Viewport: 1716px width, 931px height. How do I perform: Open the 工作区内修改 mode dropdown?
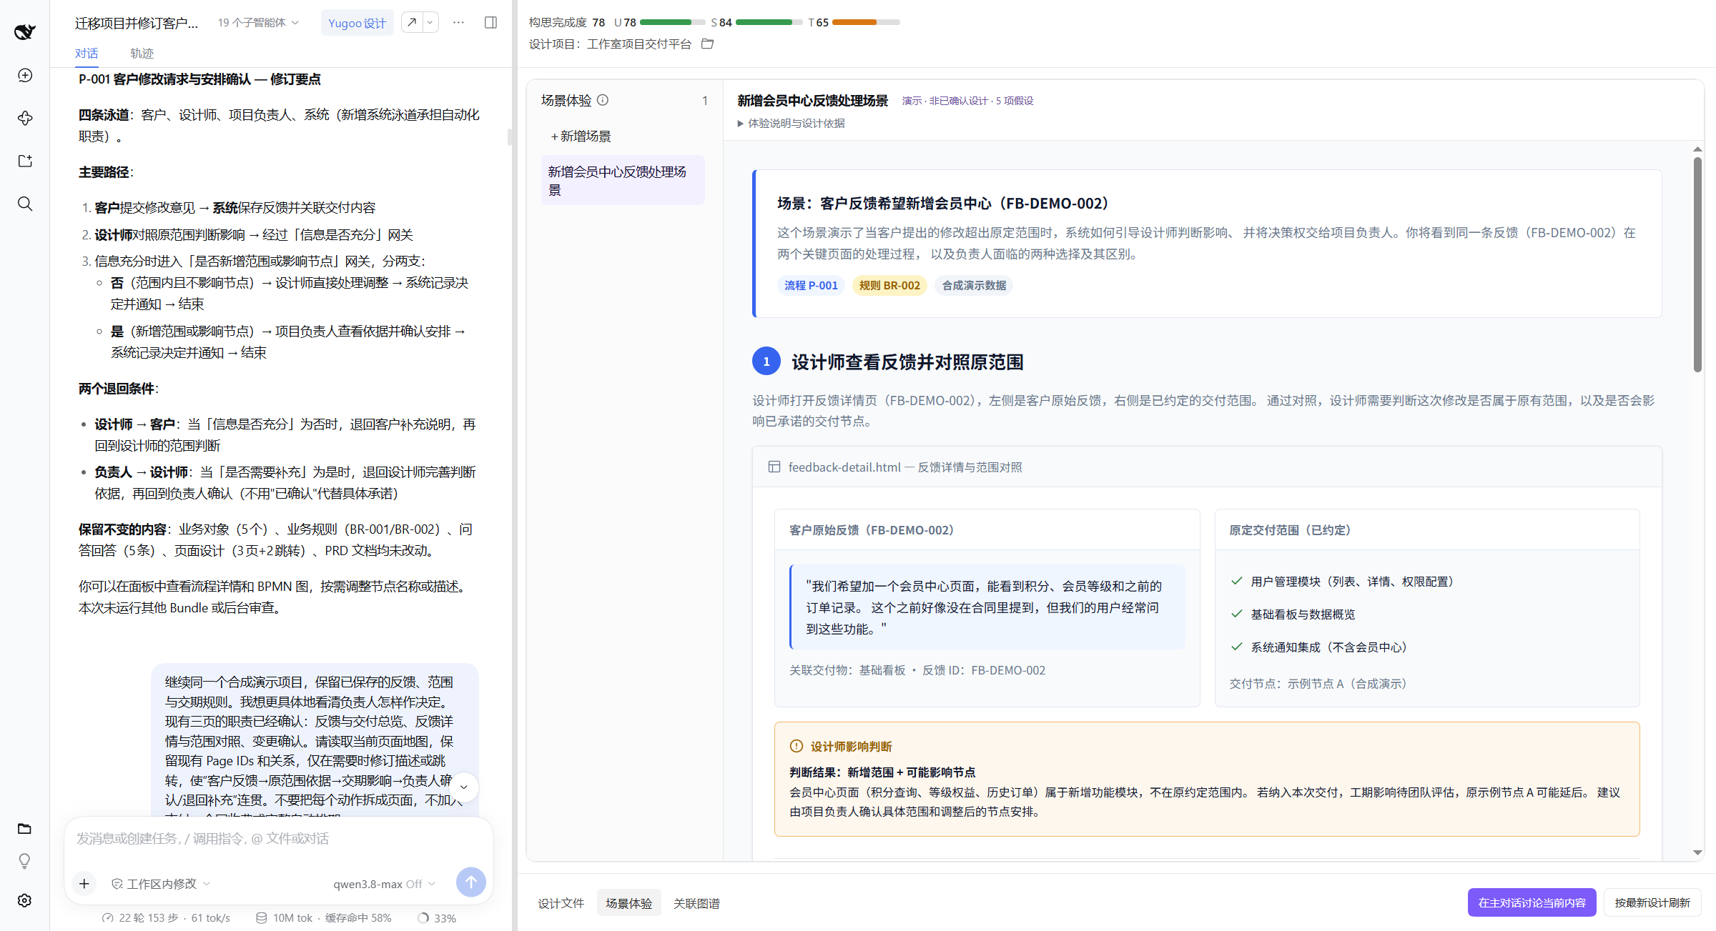pyautogui.click(x=161, y=884)
